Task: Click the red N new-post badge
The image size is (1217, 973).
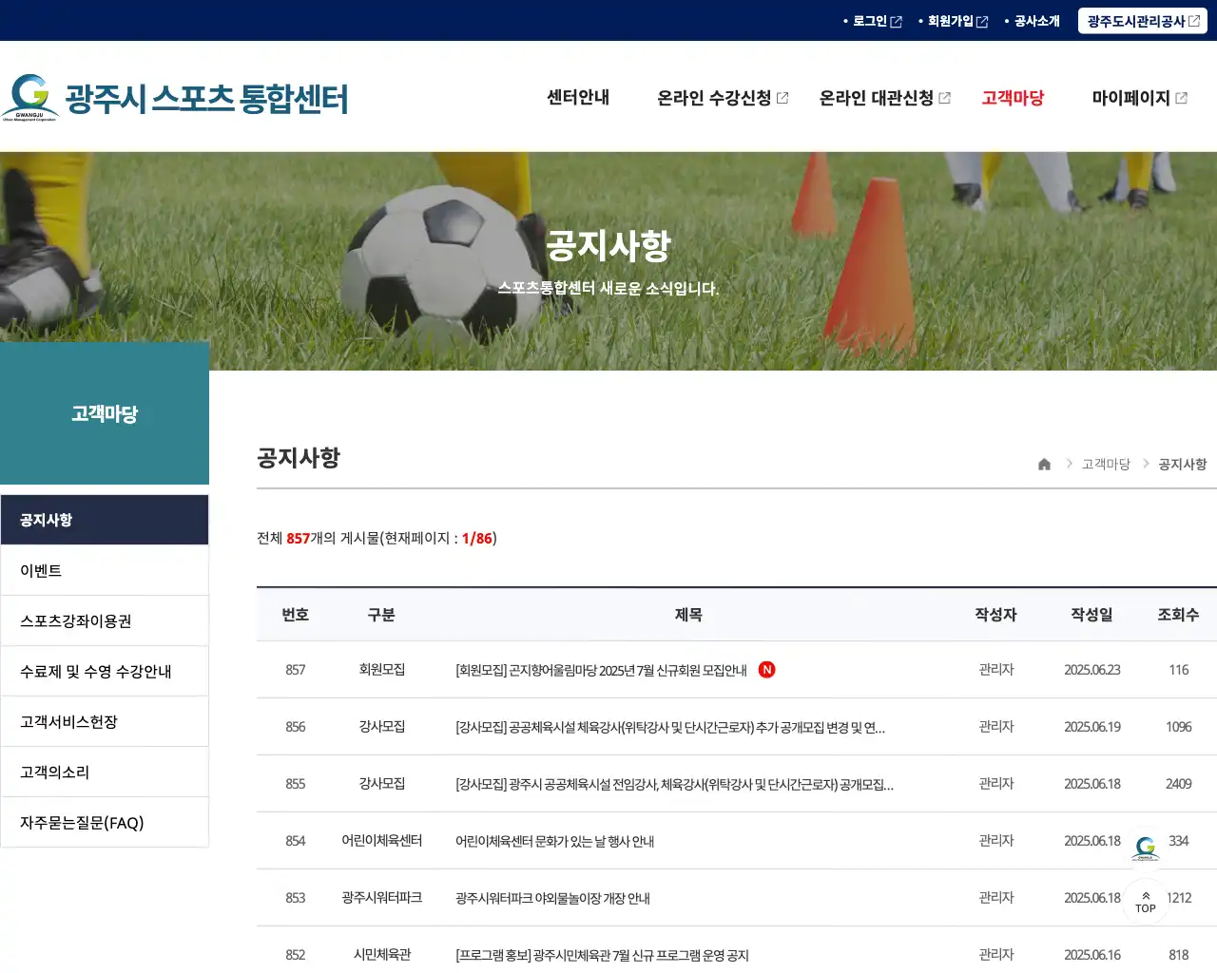Action: [x=766, y=670]
